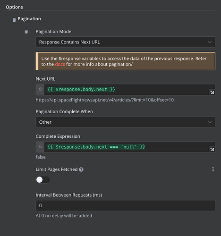Click the $response variables notice box
This screenshot has height=236, width=221.
coord(126,61)
